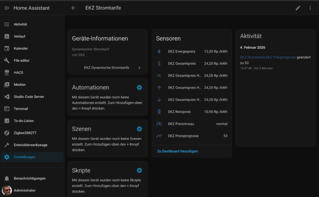This screenshot has height=197, width=319.
Task: Add a new automation with plus icon
Action: pos(139,87)
